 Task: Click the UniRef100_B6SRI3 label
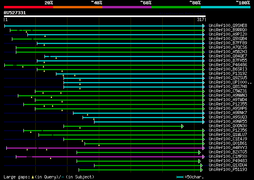coord(228,69)
